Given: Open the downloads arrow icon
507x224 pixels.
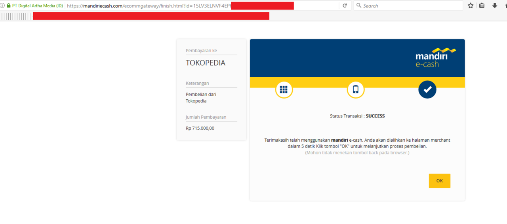Looking at the screenshot, I should (495, 6).
